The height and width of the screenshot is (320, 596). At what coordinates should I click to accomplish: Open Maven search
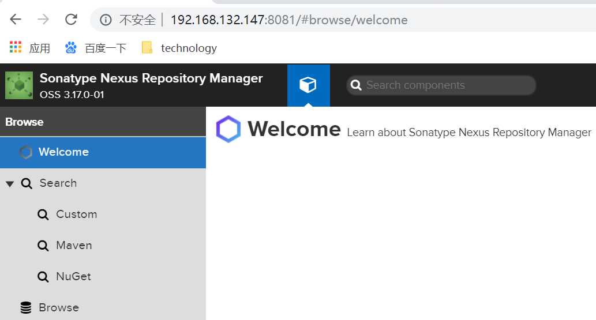[74, 245]
